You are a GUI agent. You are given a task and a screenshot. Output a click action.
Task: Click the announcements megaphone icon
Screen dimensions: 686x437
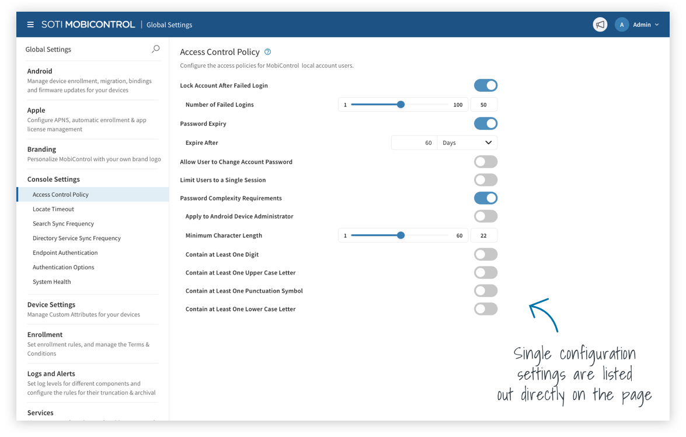click(x=600, y=24)
